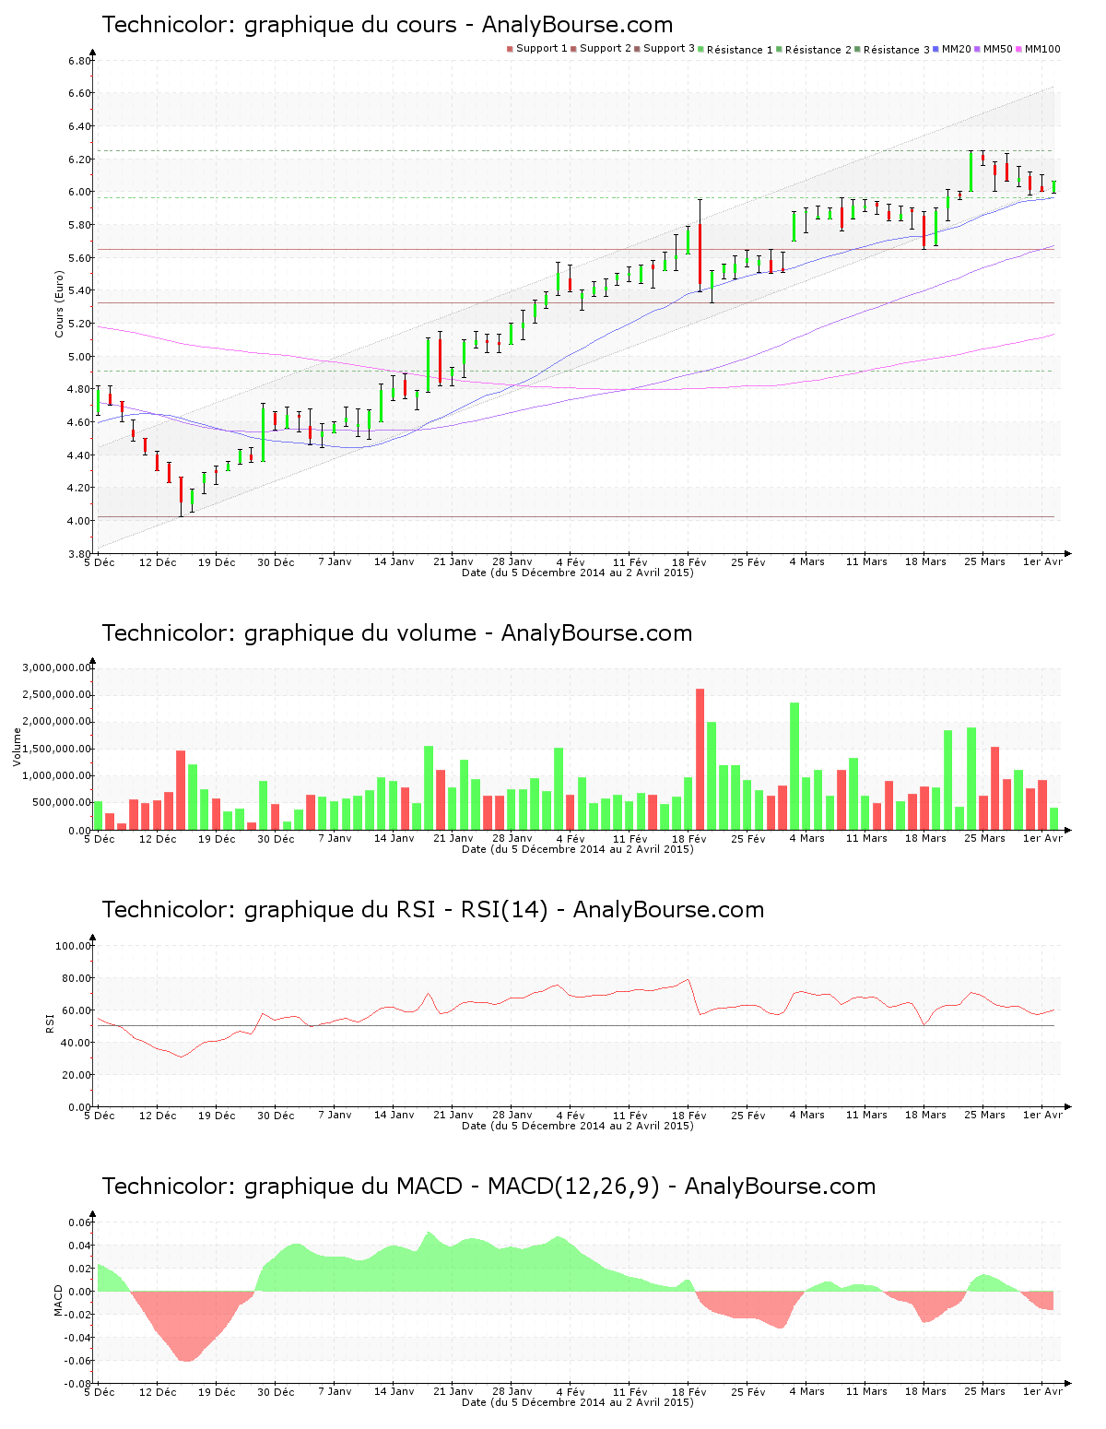
Task: Click the 3,000,000.00 volume axis label
Action: click(x=57, y=667)
